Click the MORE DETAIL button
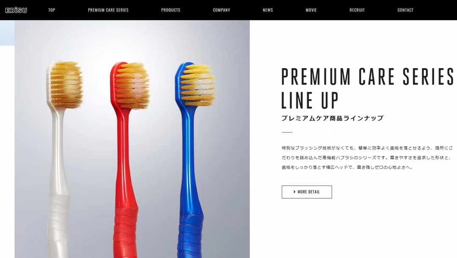Viewport: 457px width, 258px height. 307,192
